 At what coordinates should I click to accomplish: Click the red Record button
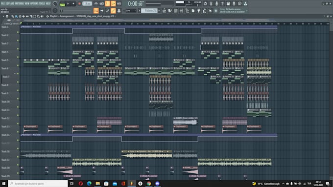pos(79,3)
